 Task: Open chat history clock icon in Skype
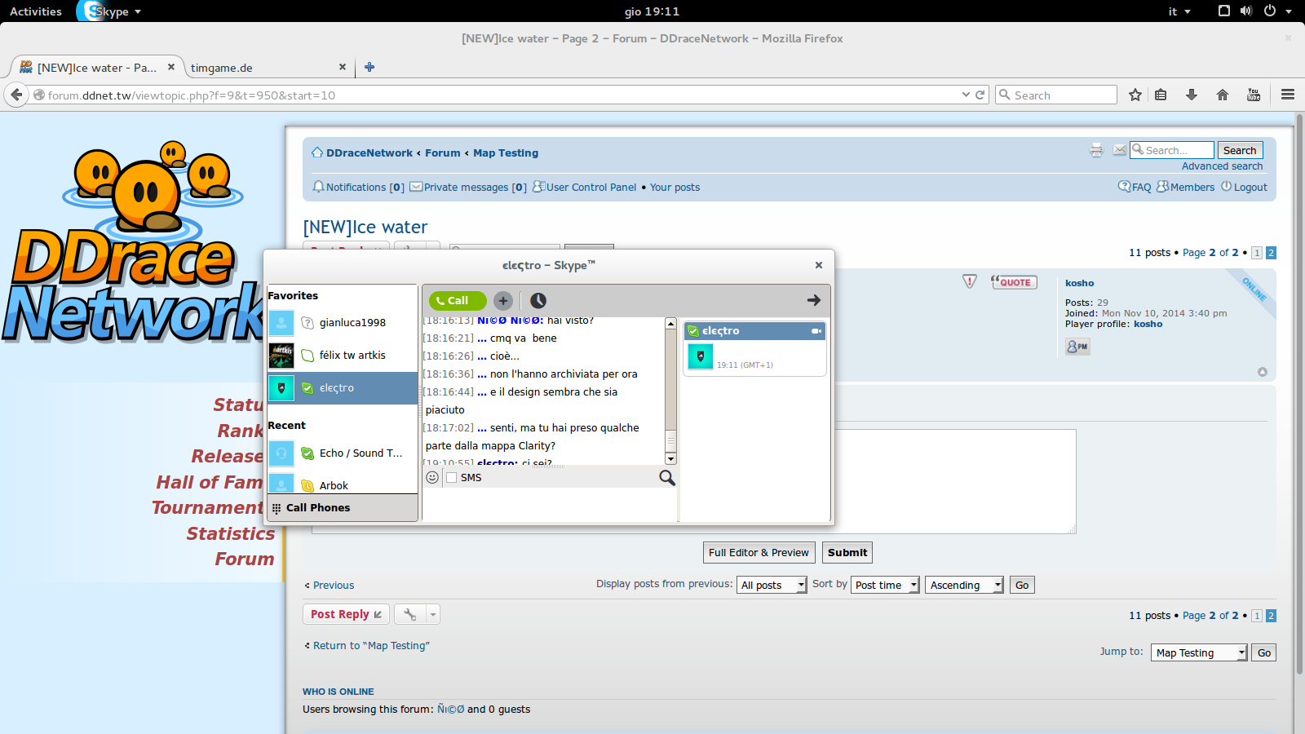pyautogui.click(x=538, y=300)
